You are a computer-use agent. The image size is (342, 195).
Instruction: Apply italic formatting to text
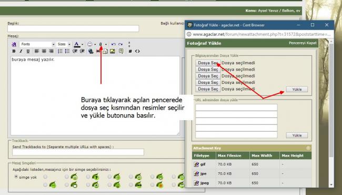pyautogui.click(x=21, y=51)
